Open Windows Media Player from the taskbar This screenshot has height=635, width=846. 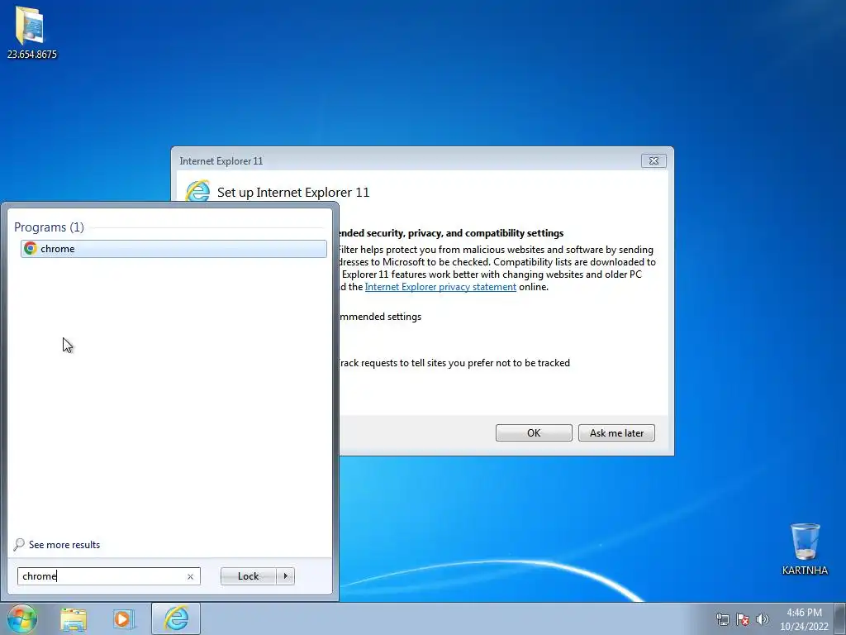[124, 619]
